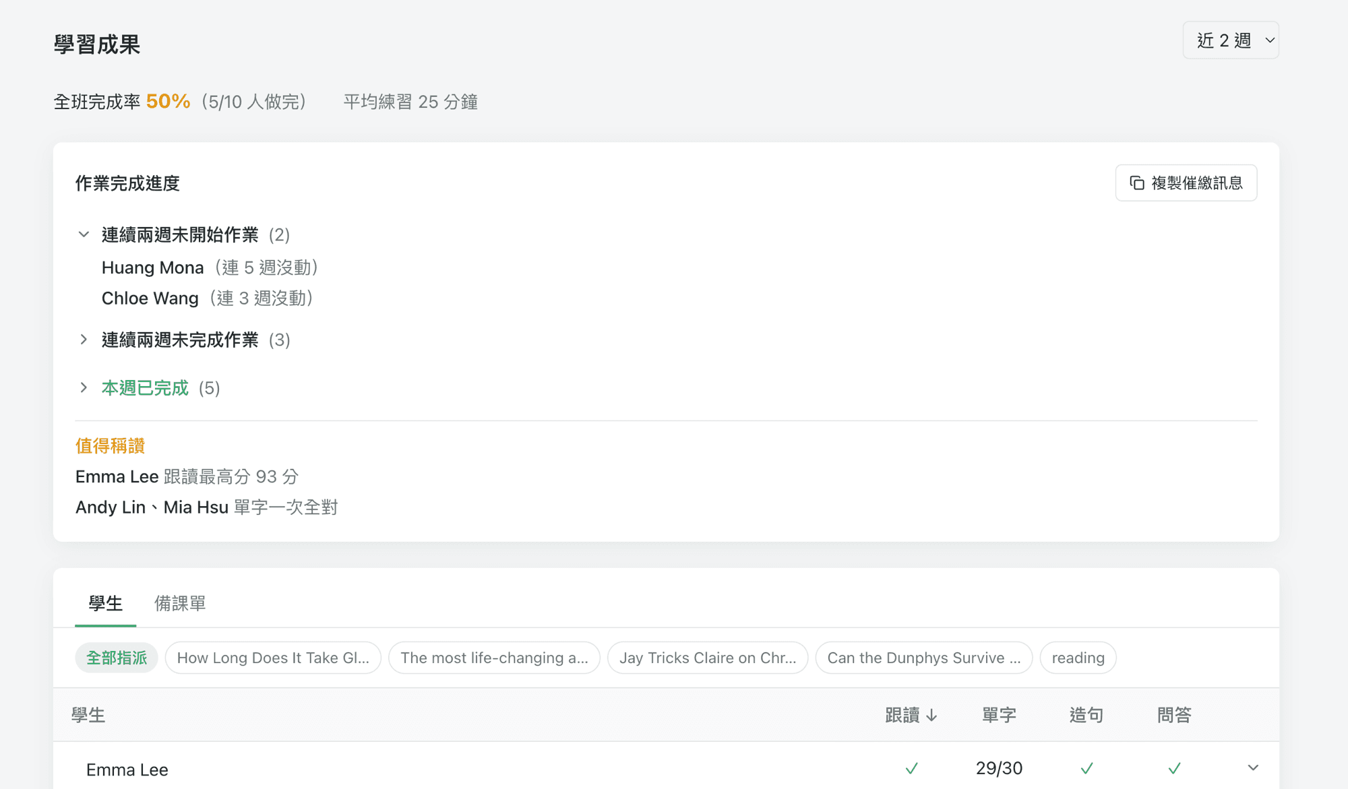
Task: Filter by Can the Dunphys Survive assignment
Action: coord(924,658)
